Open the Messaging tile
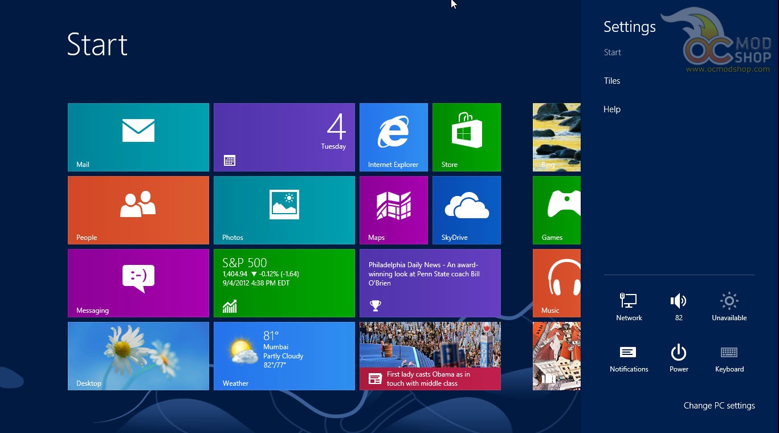This screenshot has height=433, width=779. [138, 283]
